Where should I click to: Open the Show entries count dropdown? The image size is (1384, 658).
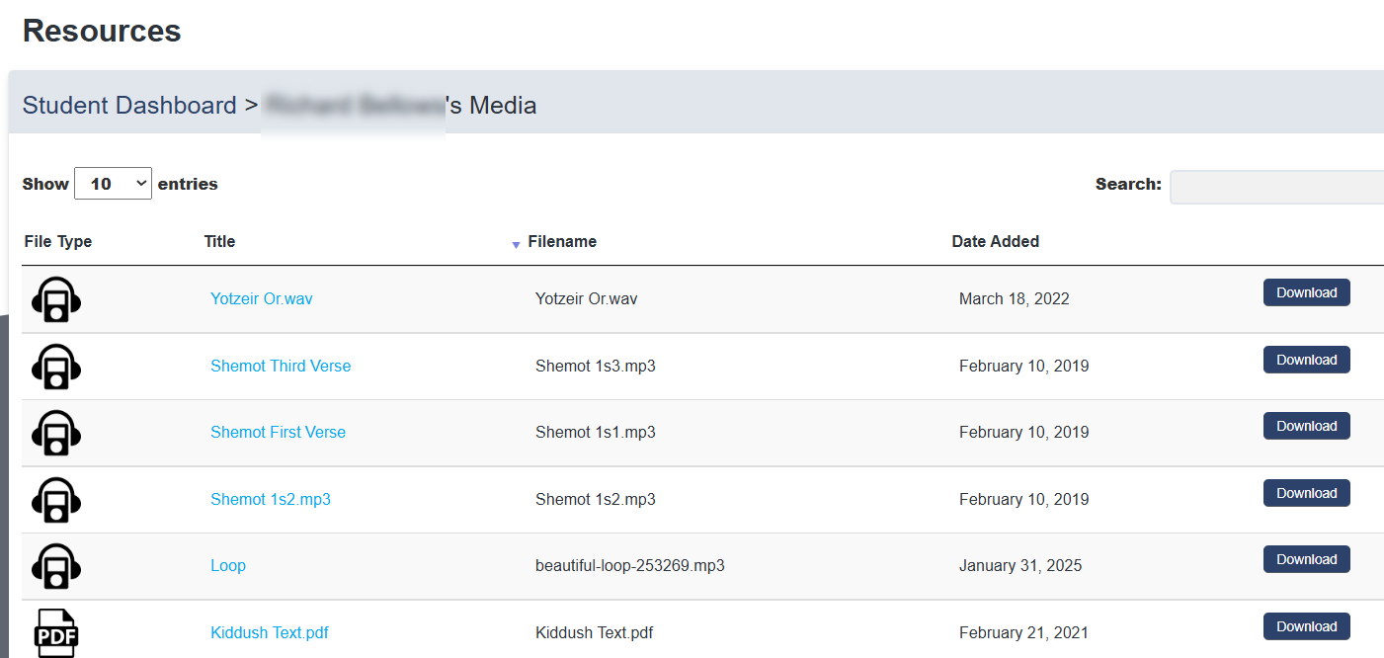[113, 184]
